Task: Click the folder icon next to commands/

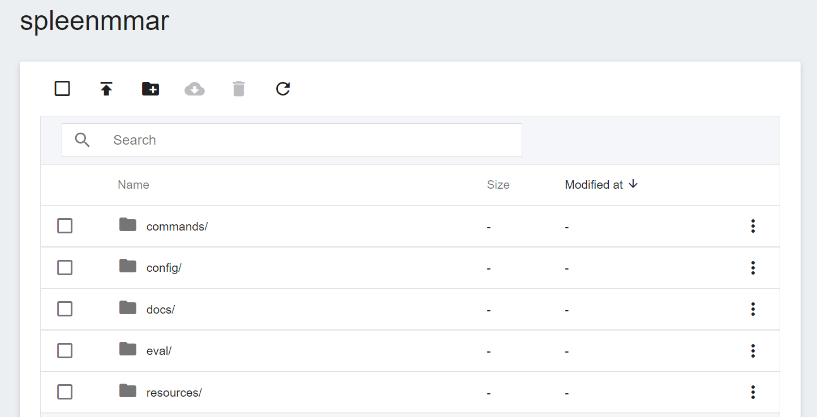Action: (x=128, y=225)
